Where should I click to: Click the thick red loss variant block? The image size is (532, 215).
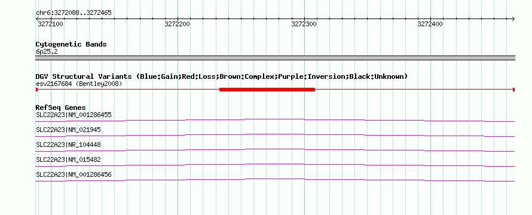coord(267,90)
